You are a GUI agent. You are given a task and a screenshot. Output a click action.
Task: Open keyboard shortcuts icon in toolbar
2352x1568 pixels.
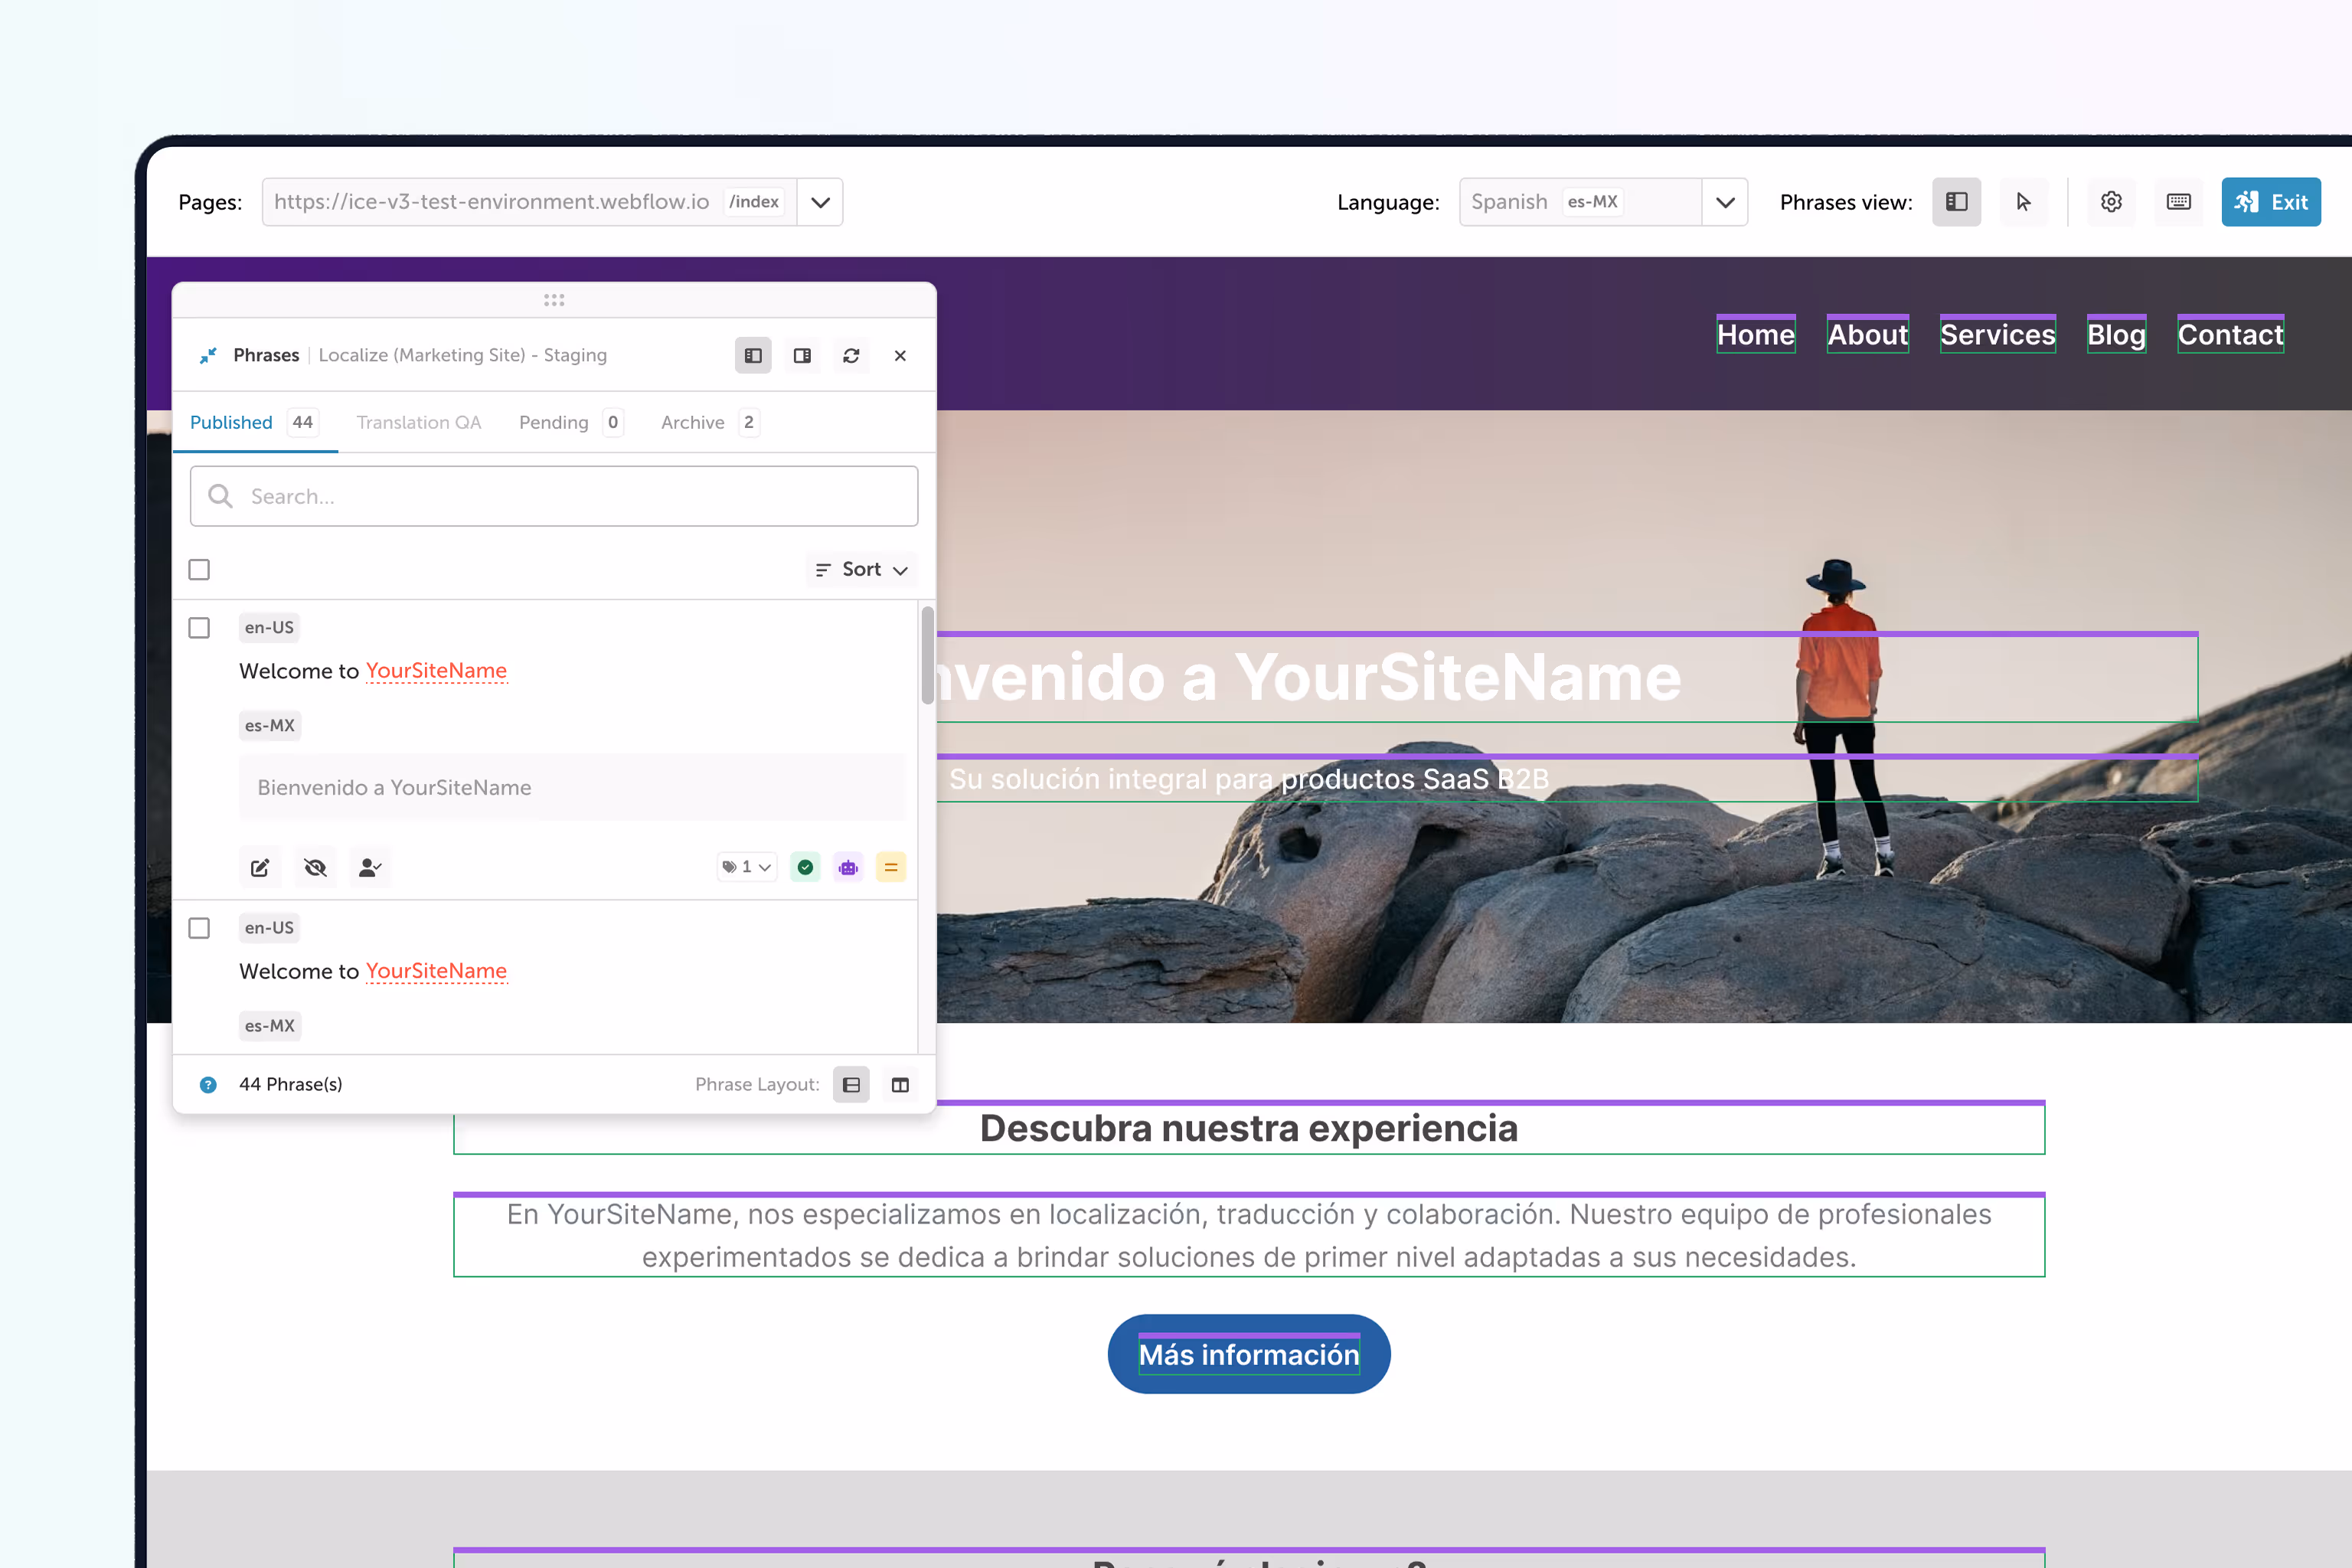coord(2178,202)
